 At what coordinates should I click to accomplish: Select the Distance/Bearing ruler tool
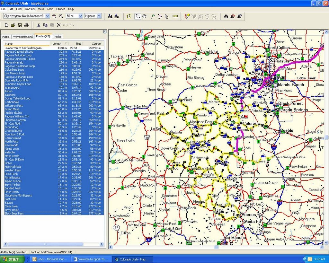175,16
